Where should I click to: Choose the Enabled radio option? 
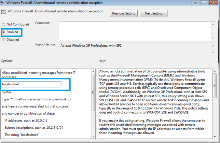[4, 32]
